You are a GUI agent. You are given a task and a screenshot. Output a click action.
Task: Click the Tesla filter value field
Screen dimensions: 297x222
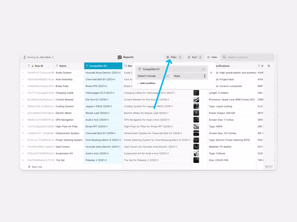[x=187, y=76]
